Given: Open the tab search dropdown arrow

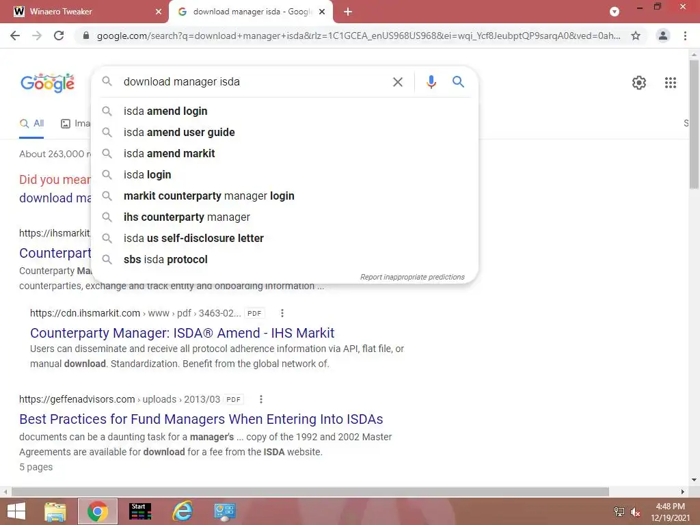Looking at the screenshot, I should [x=615, y=12].
